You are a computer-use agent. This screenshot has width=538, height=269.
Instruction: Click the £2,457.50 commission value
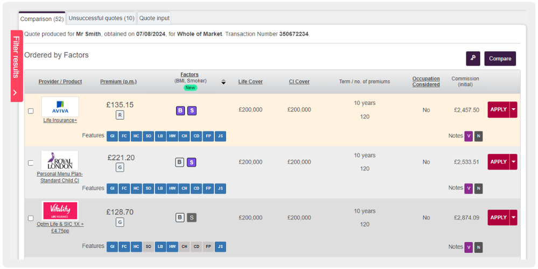[x=466, y=110]
